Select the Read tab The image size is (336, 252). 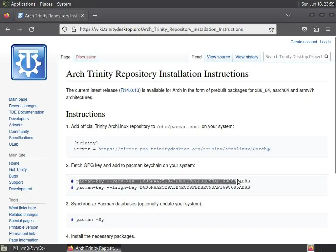click(x=197, y=57)
